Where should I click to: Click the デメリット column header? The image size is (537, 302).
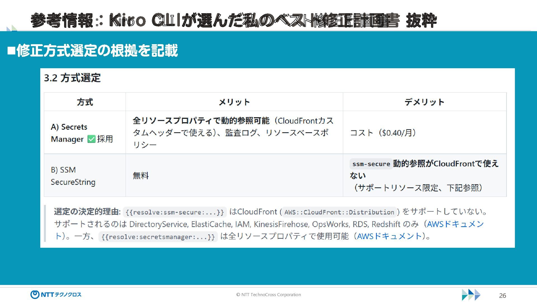424,102
